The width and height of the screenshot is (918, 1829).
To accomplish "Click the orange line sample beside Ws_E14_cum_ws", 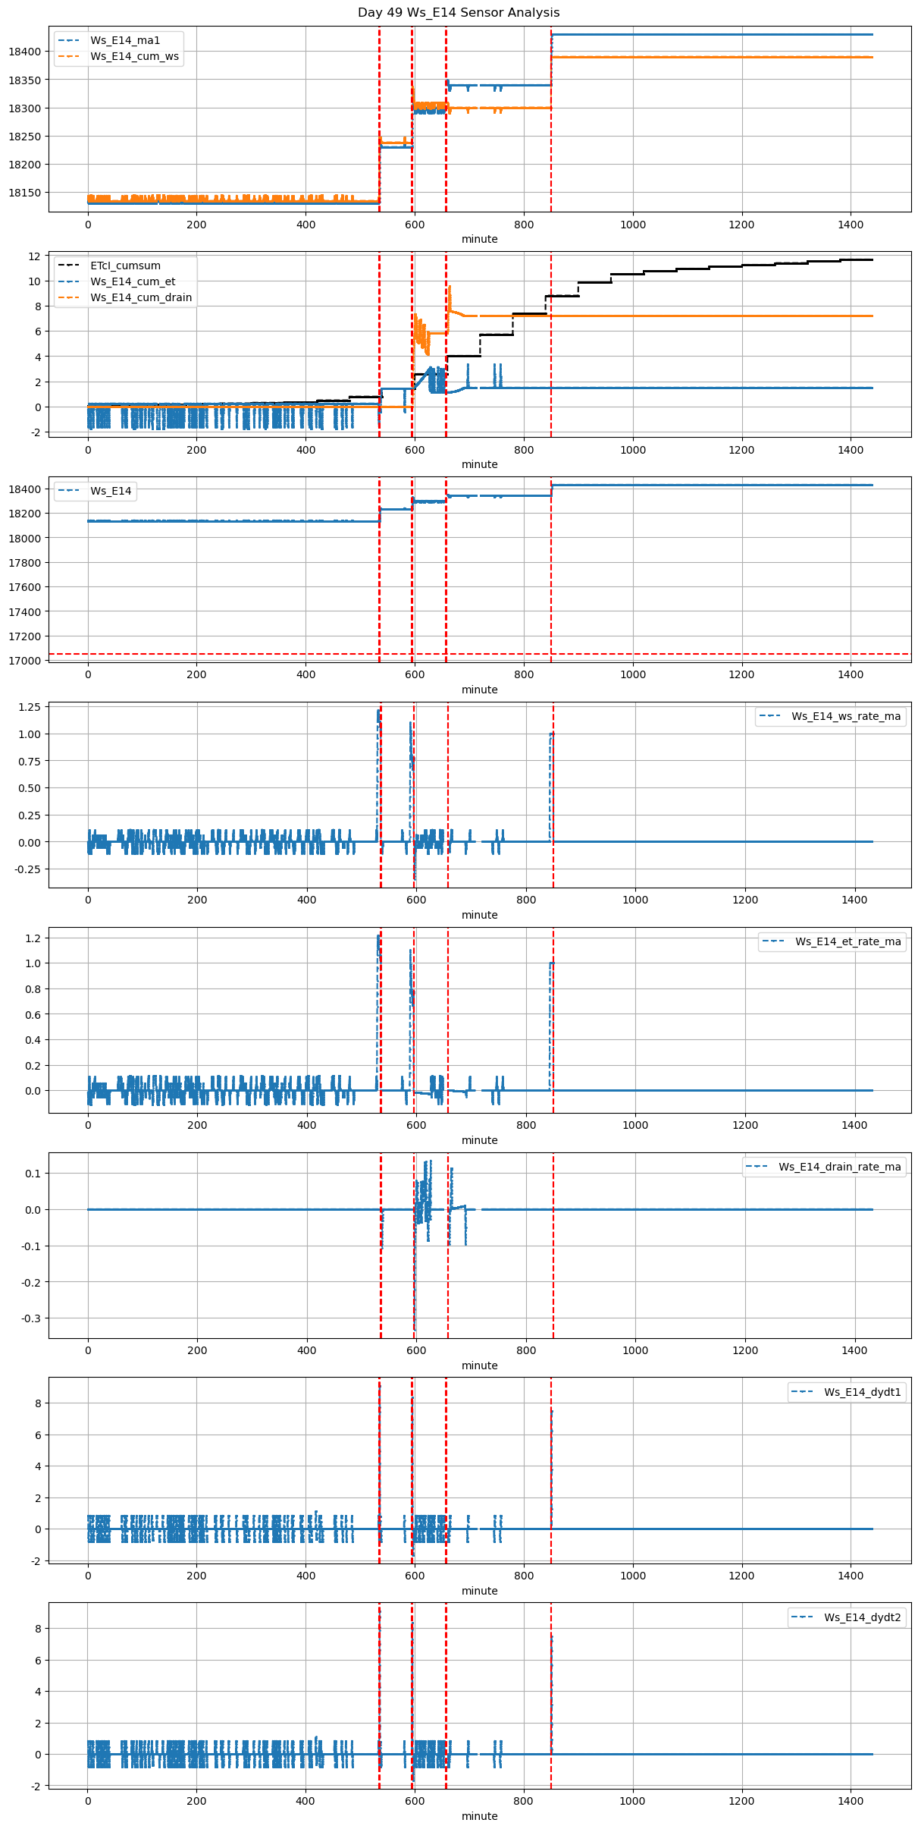I will [x=68, y=56].
